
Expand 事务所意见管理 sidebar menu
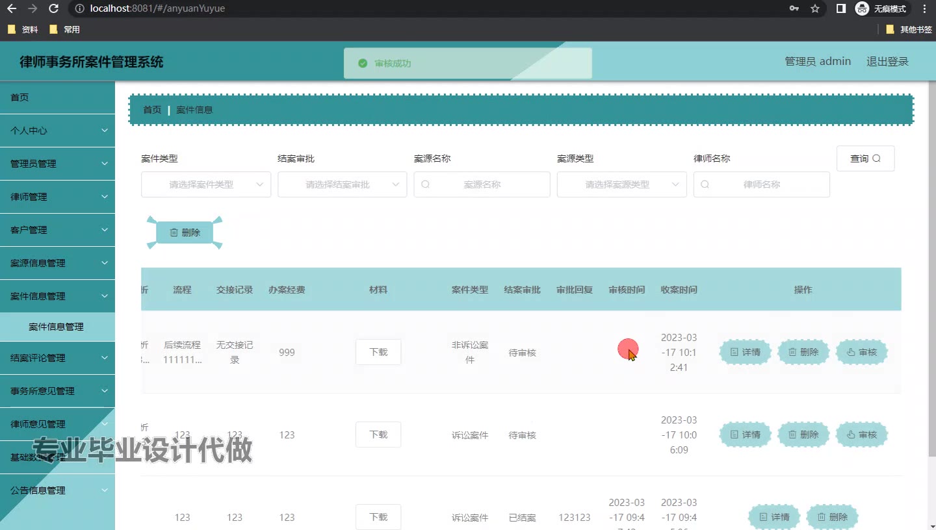tap(57, 391)
